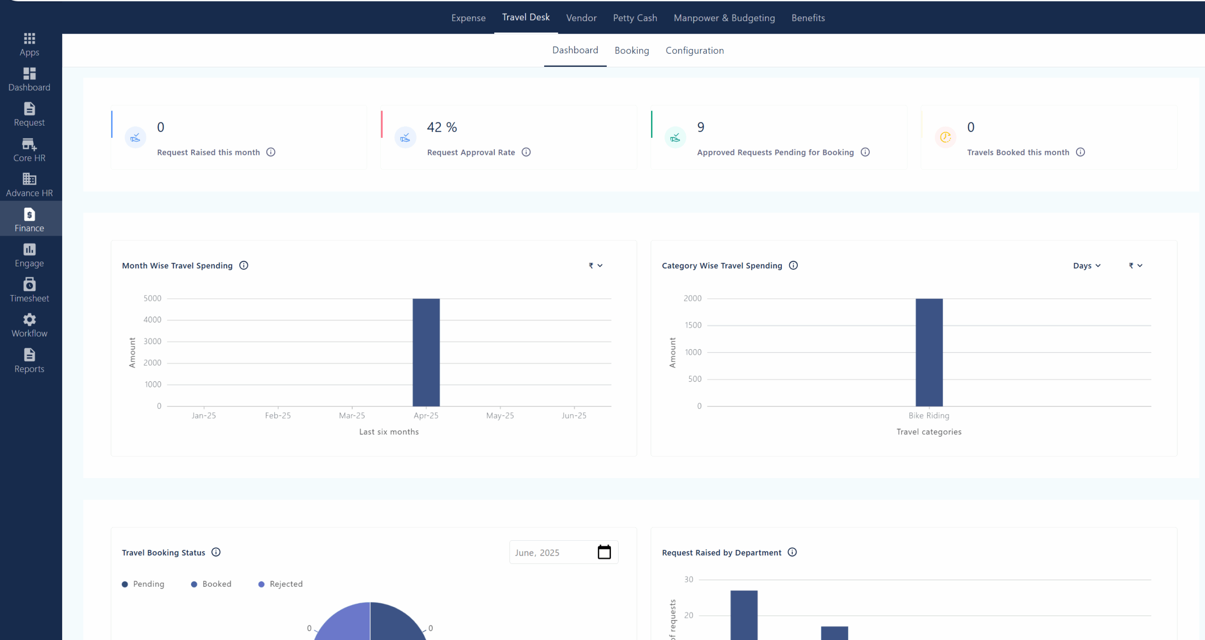Click the Approved Requests Pending card icon

click(675, 137)
